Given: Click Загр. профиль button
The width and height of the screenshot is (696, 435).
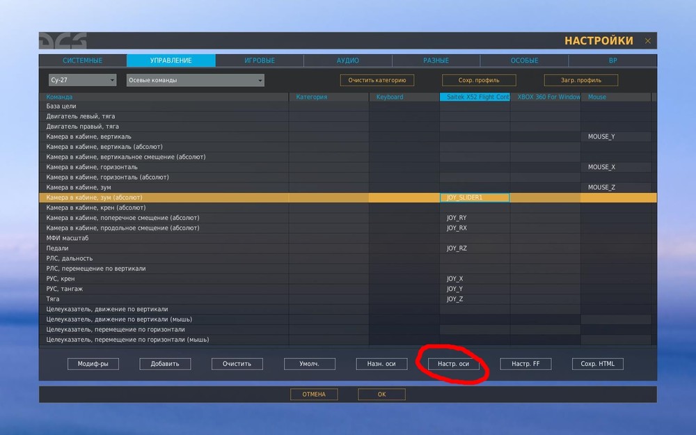Looking at the screenshot, I should [x=581, y=80].
